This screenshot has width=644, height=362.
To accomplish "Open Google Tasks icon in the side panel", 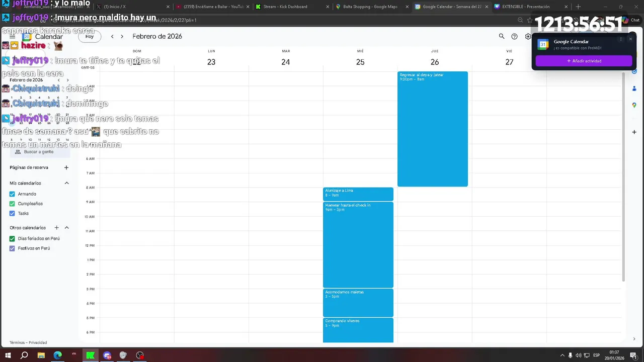I will 634,72.
